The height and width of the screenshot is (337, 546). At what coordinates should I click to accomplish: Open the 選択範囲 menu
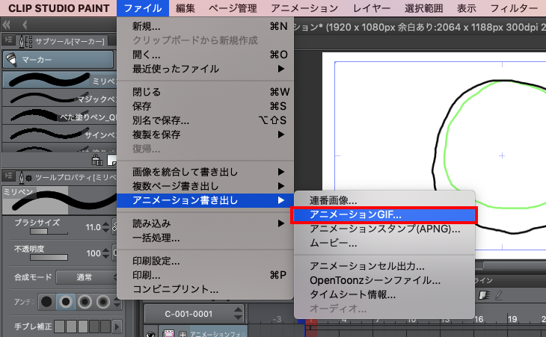(x=424, y=8)
